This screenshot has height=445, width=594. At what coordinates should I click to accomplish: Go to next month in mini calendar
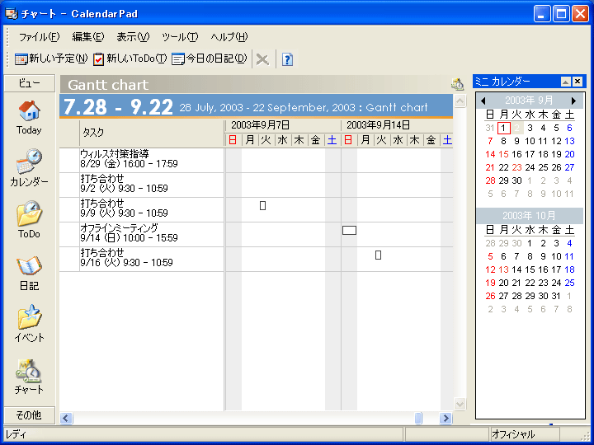[573, 101]
